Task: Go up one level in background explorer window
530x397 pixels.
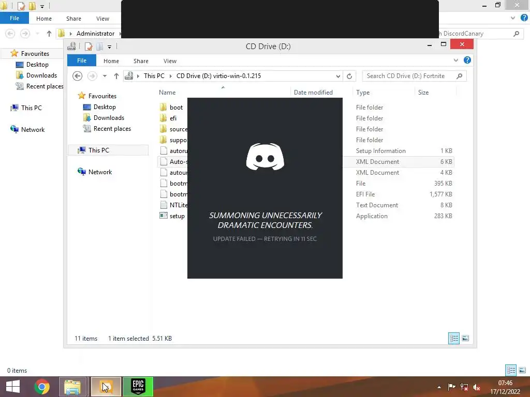Action: coord(49,34)
